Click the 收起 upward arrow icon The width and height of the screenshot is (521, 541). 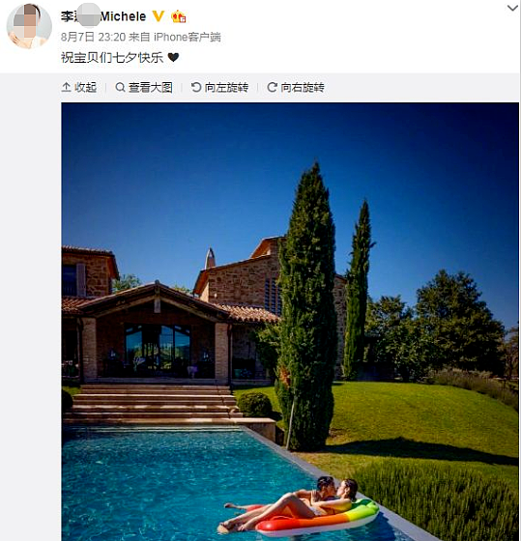coord(66,87)
